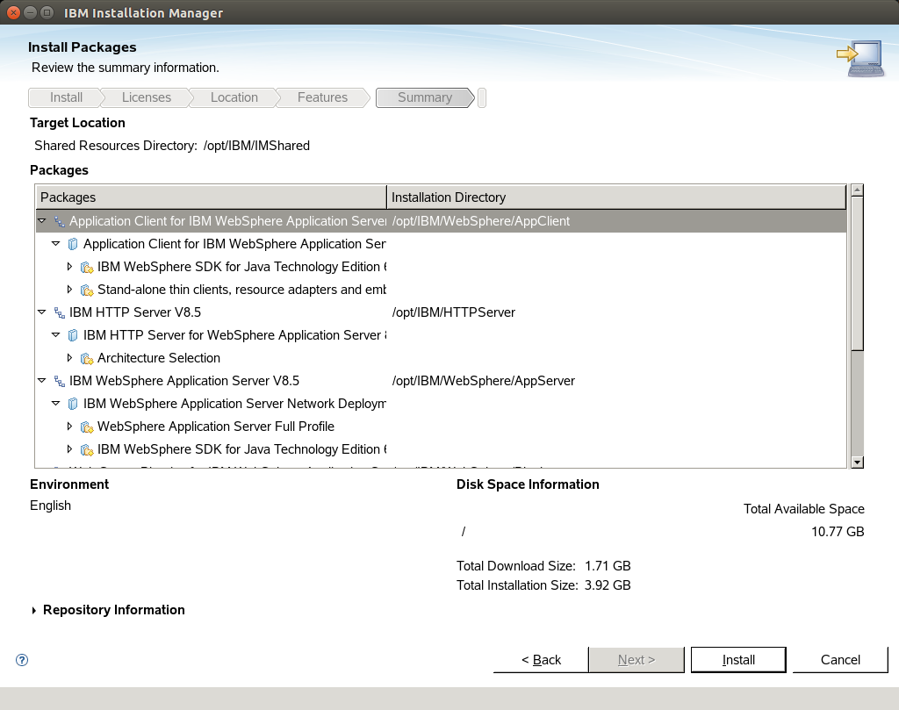
Task: Click the English environment entry
Action: (x=50, y=506)
